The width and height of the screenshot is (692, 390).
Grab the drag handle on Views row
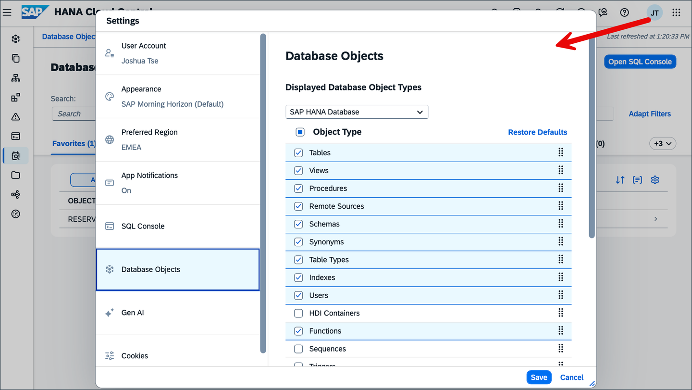tap(560, 170)
